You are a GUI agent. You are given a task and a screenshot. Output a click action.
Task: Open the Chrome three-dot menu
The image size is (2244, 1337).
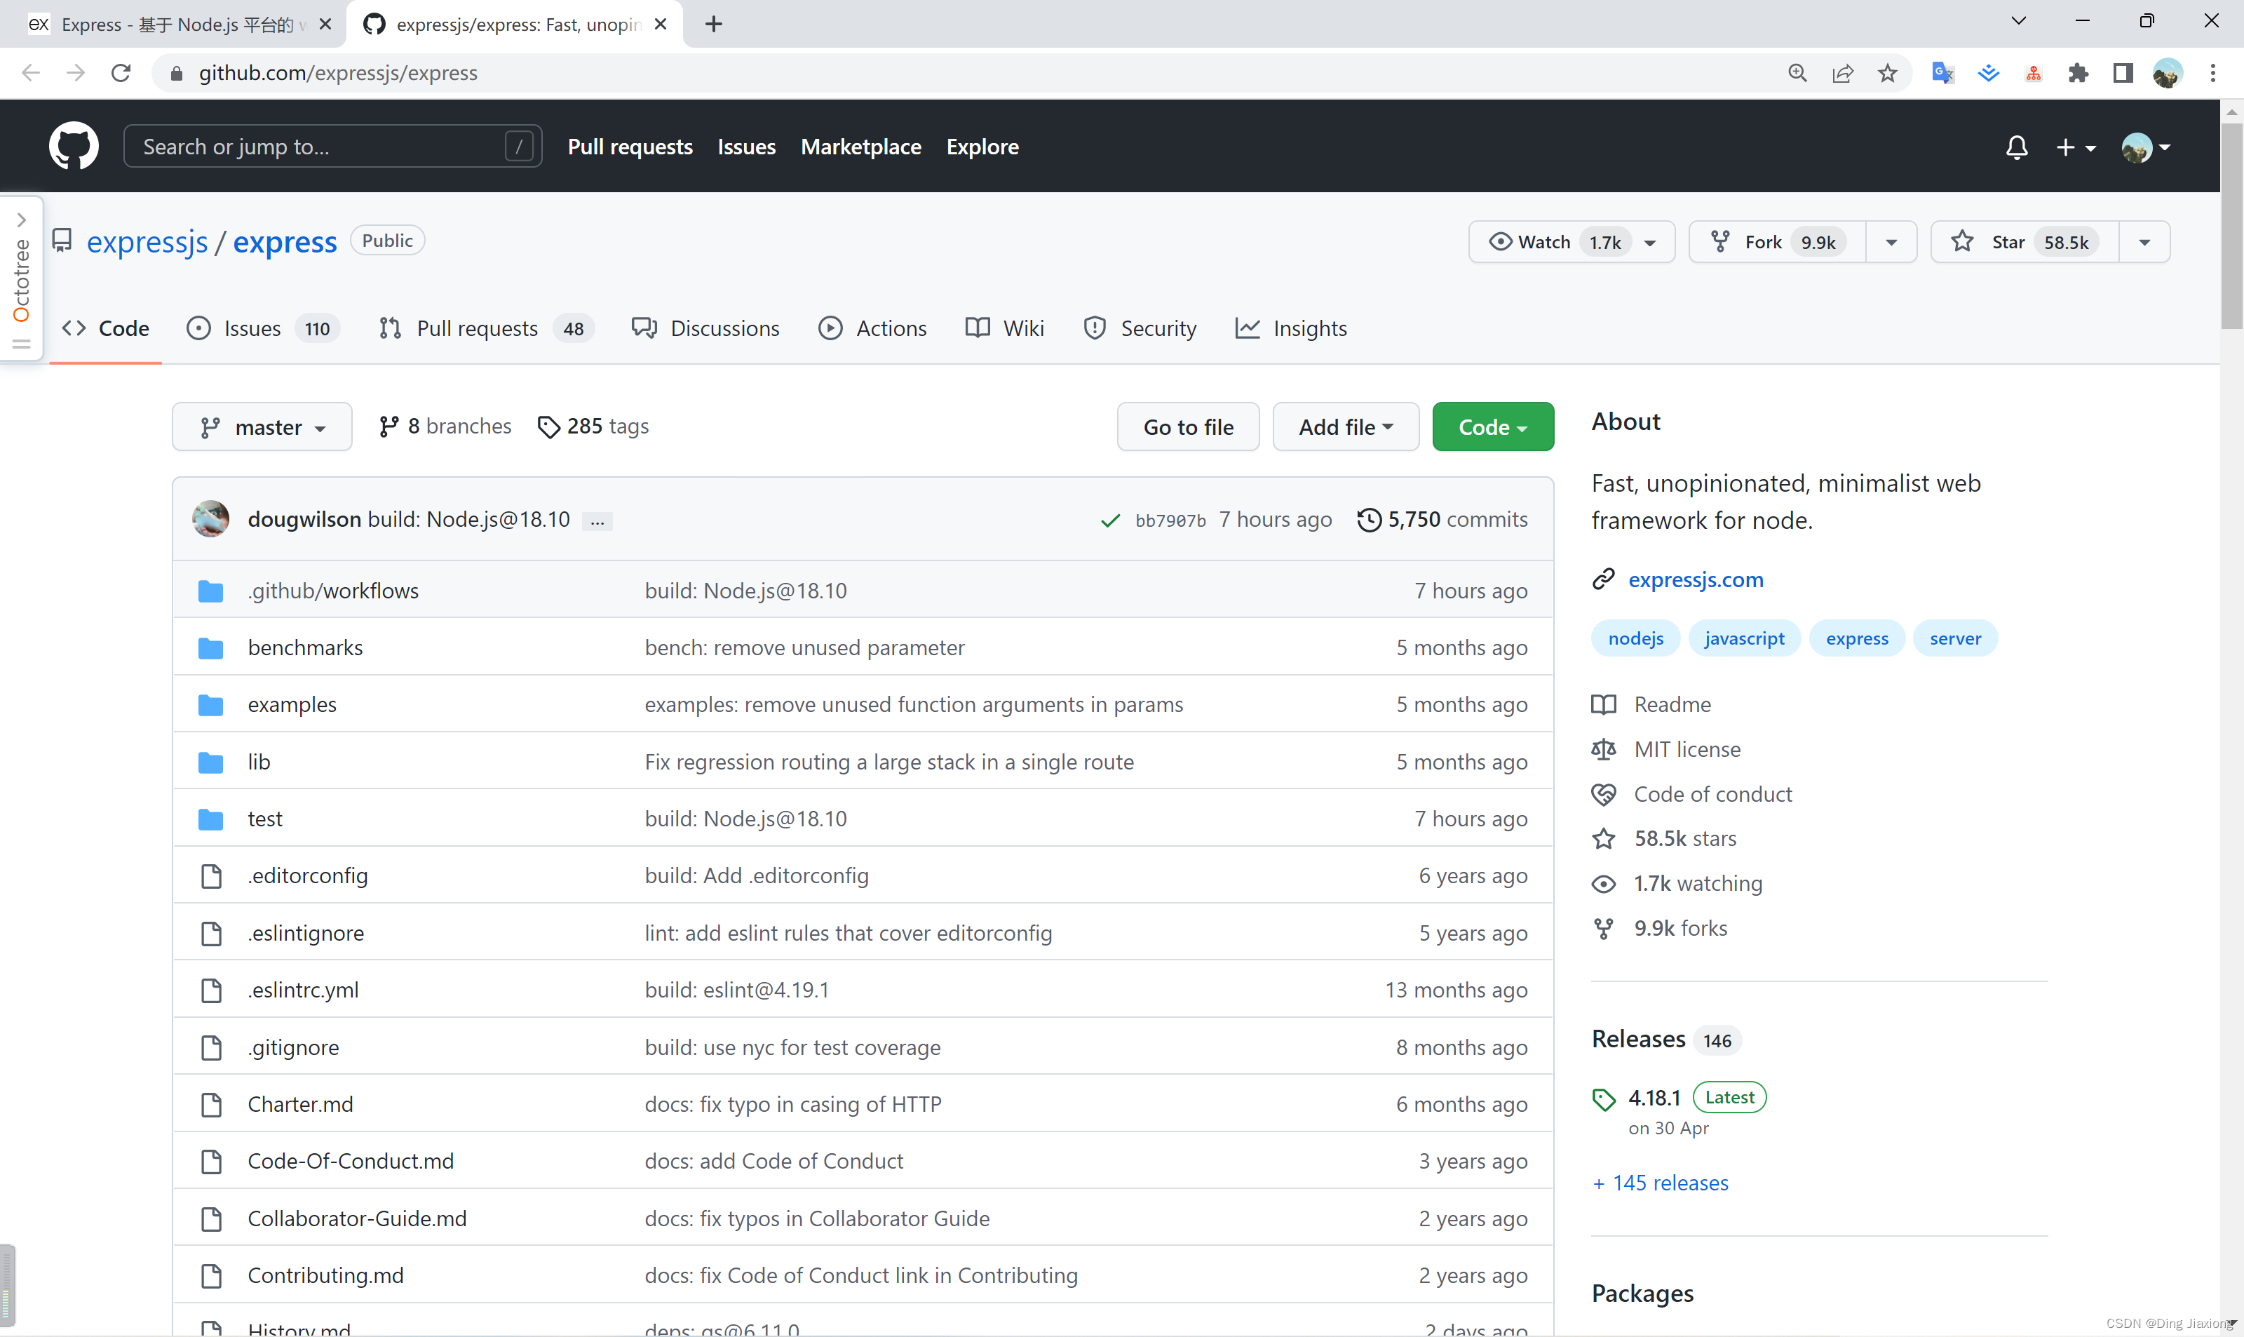2212,73
